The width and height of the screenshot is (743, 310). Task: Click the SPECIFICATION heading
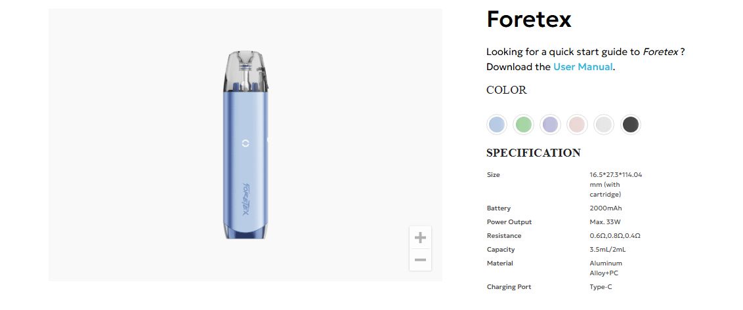[x=533, y=153]
